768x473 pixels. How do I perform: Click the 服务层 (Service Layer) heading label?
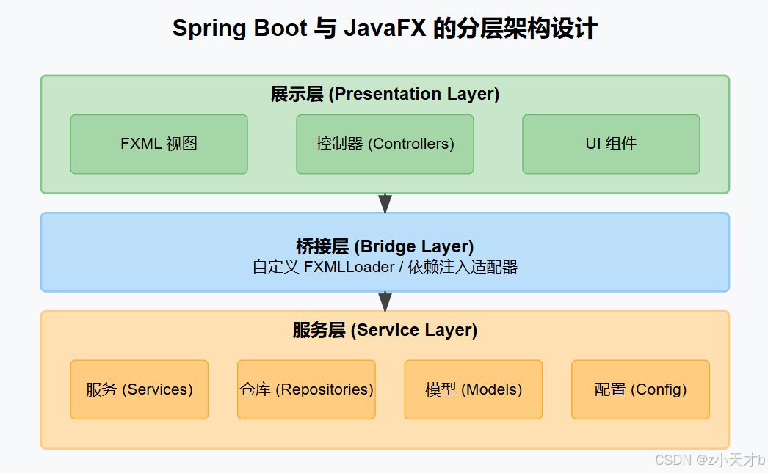[x=385, y=330]
